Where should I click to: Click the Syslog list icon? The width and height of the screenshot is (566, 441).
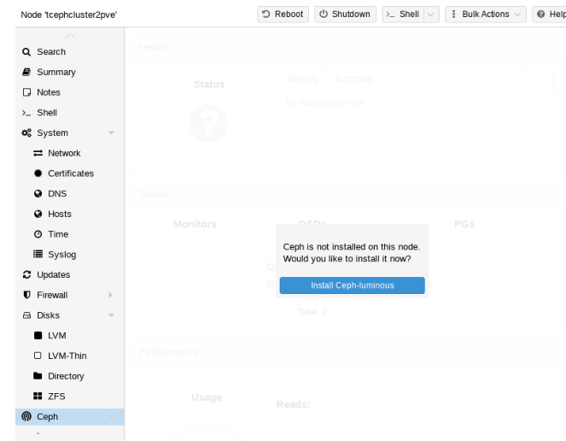click(38, 254)
